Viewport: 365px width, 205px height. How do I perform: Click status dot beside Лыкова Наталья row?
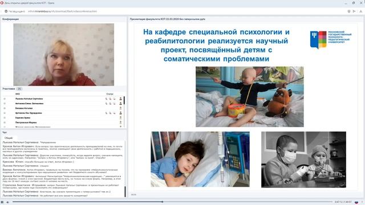5,99
